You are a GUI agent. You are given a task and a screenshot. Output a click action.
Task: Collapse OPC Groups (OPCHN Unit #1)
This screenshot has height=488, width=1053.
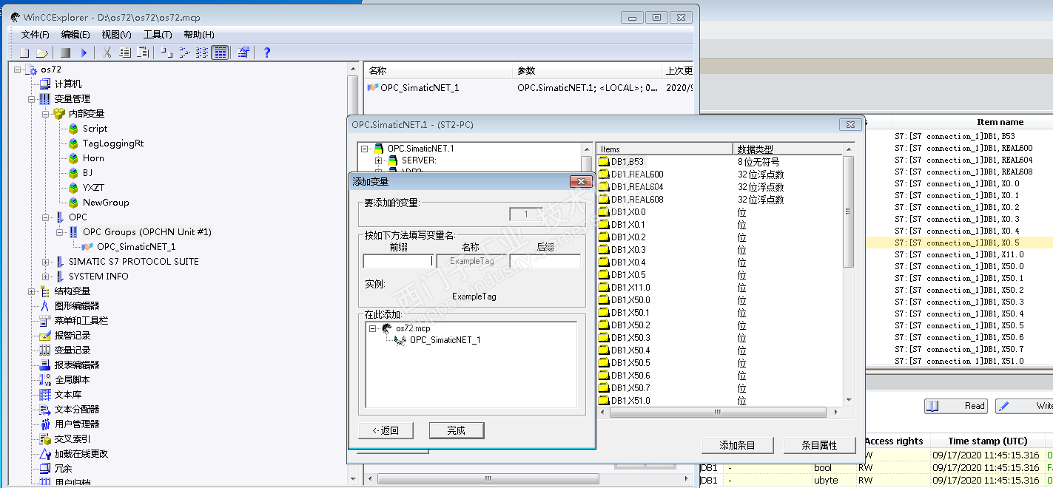pos(60,232)
